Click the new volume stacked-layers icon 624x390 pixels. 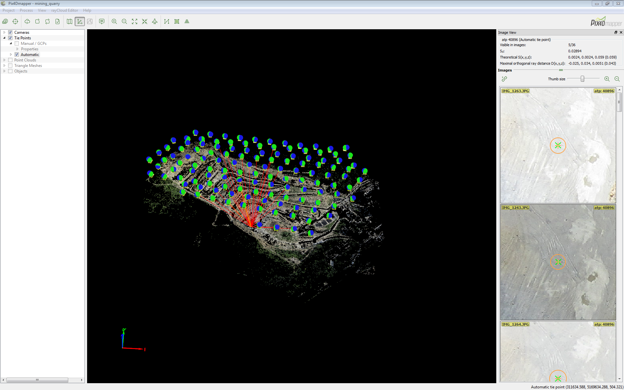click(187, 21)
